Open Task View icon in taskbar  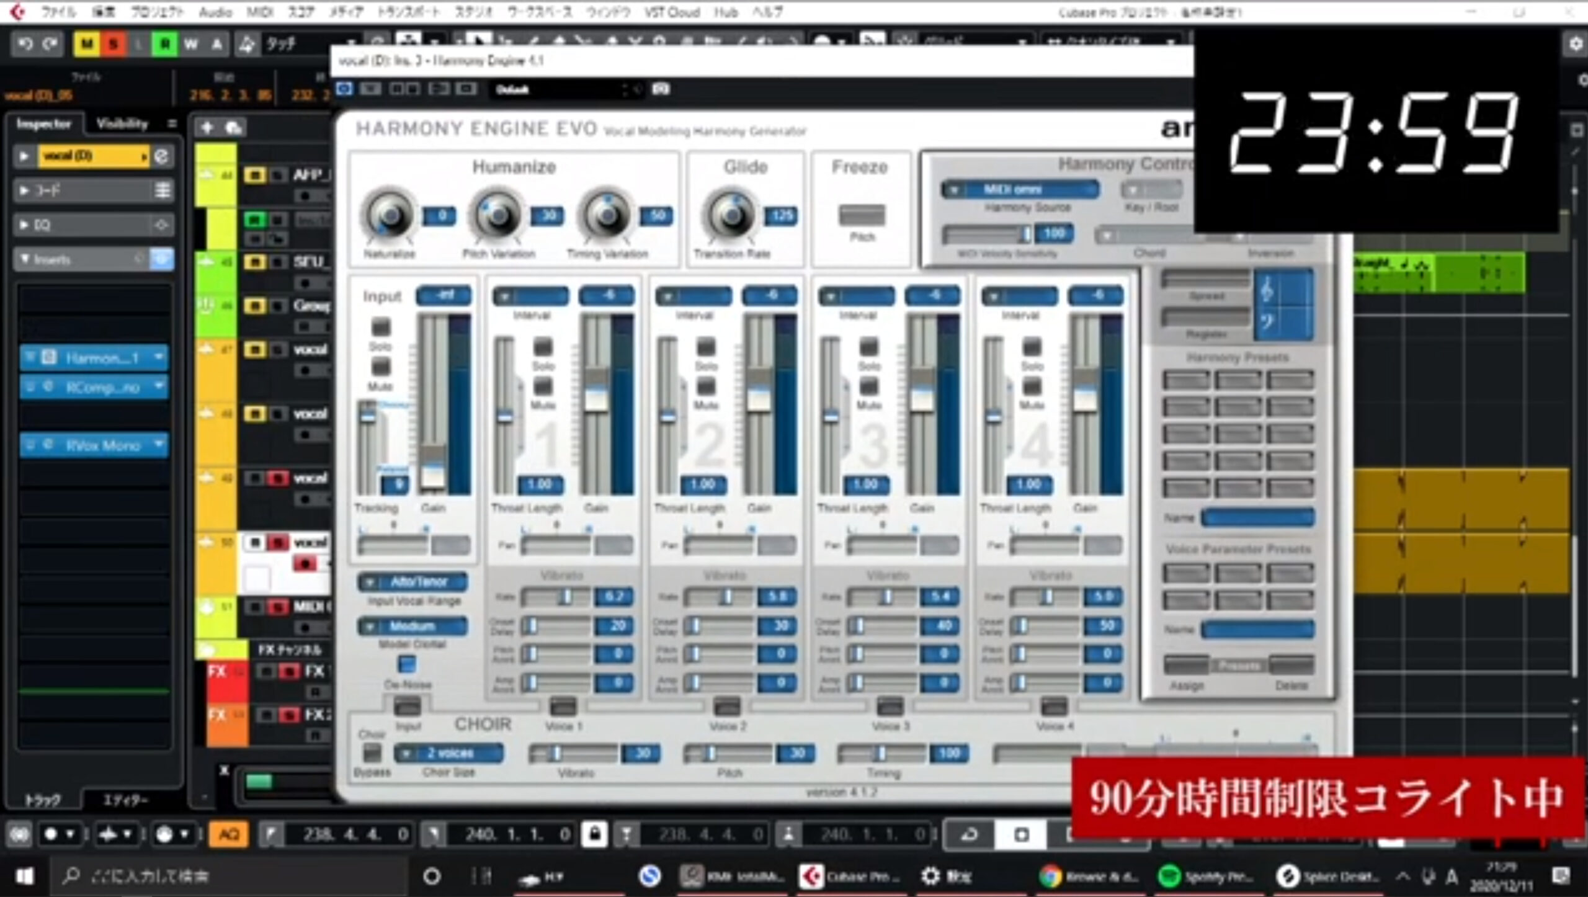coord(481,876)
